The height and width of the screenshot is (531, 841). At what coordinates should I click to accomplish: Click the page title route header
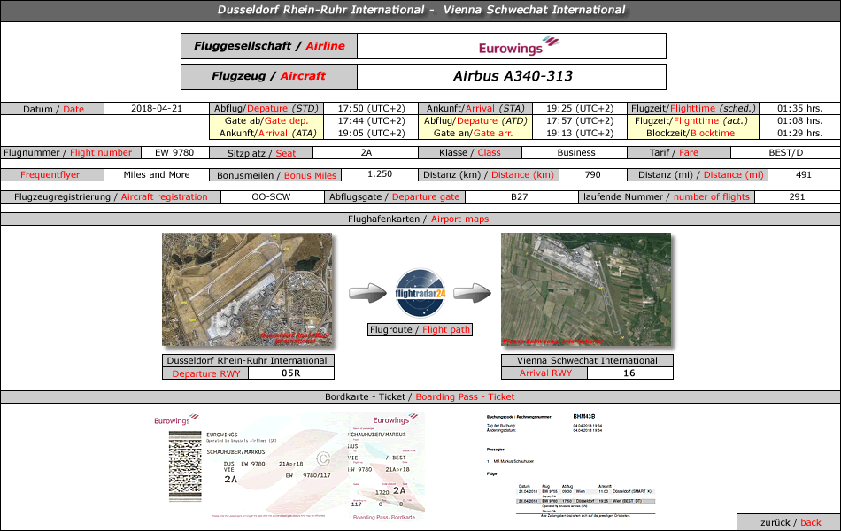(x=421, y=10)
